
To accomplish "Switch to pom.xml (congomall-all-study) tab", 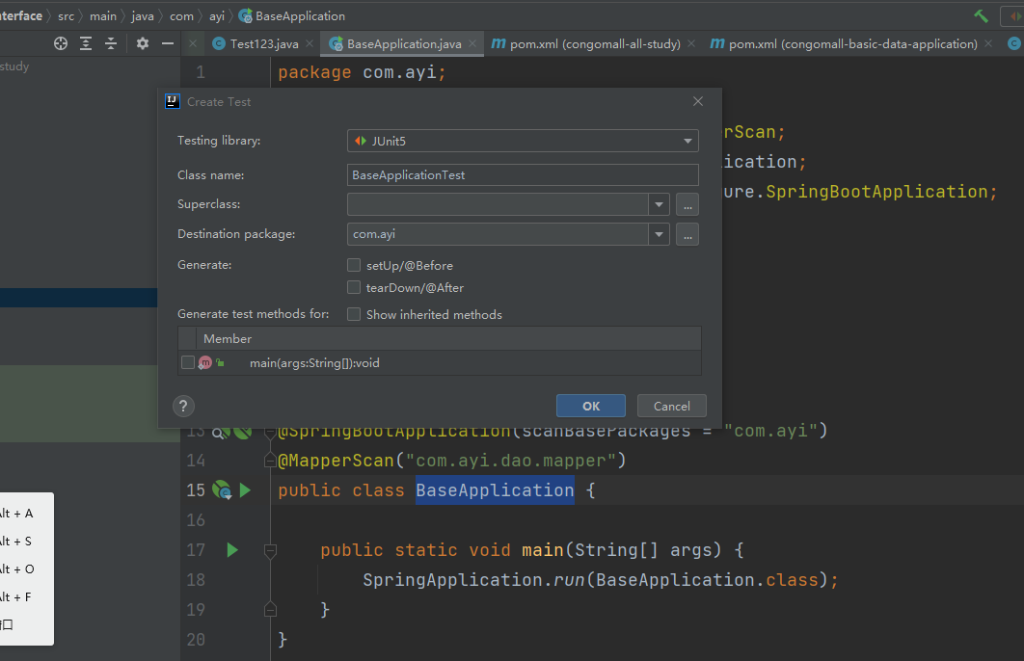I will tap(594, 44).
